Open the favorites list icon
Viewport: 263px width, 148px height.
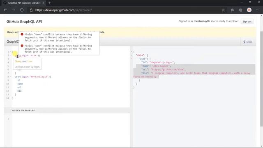pos(232,10)
